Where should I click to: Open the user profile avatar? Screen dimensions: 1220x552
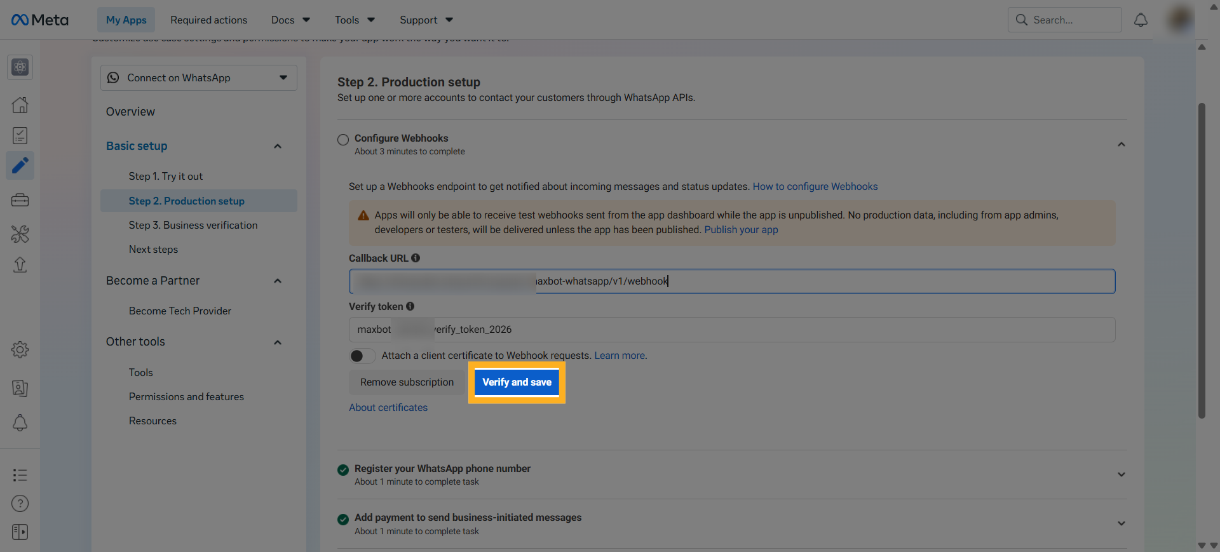click(1180, 20)
